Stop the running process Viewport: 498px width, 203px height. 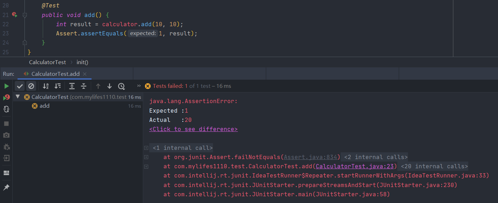tap(6, 124)
